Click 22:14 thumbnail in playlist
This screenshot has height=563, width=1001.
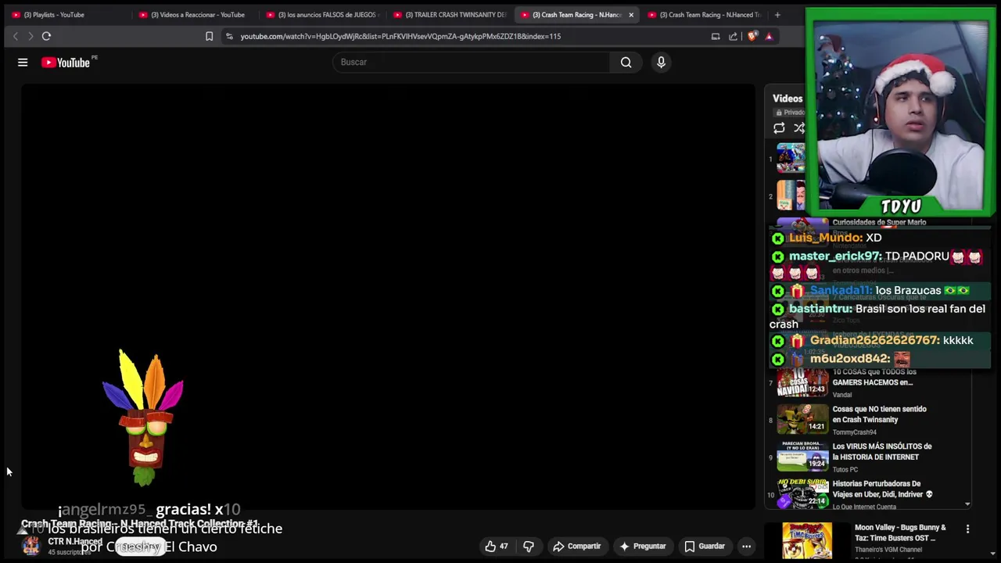(x=802, y=494)
